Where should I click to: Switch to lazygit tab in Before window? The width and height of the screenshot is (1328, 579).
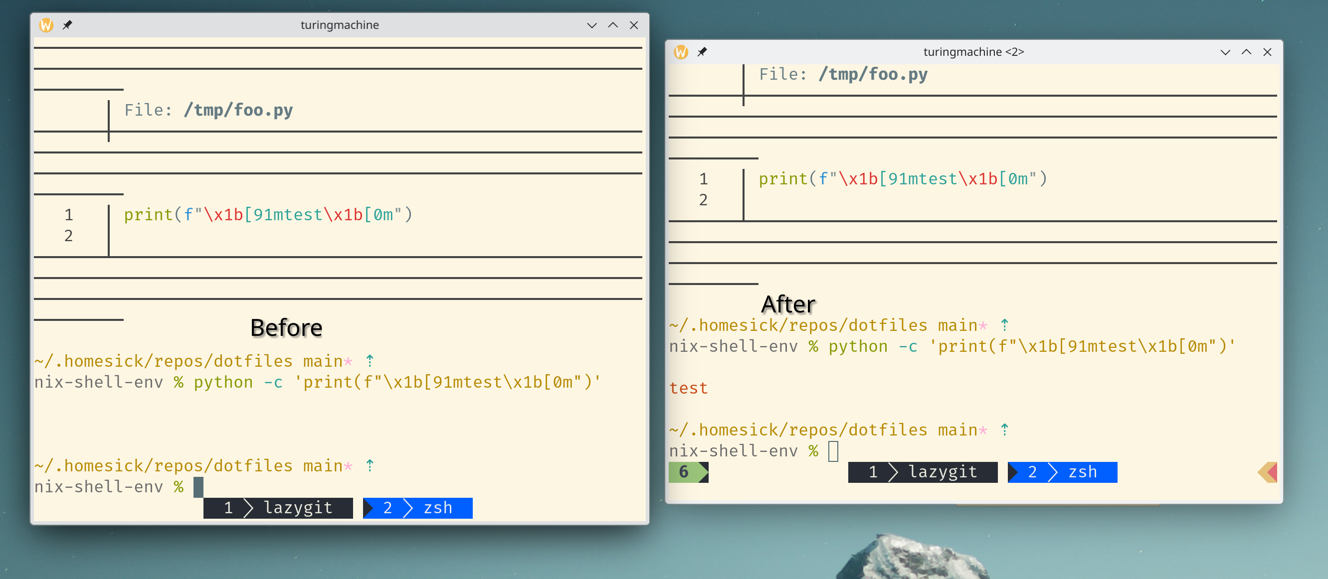pos(278,508)
